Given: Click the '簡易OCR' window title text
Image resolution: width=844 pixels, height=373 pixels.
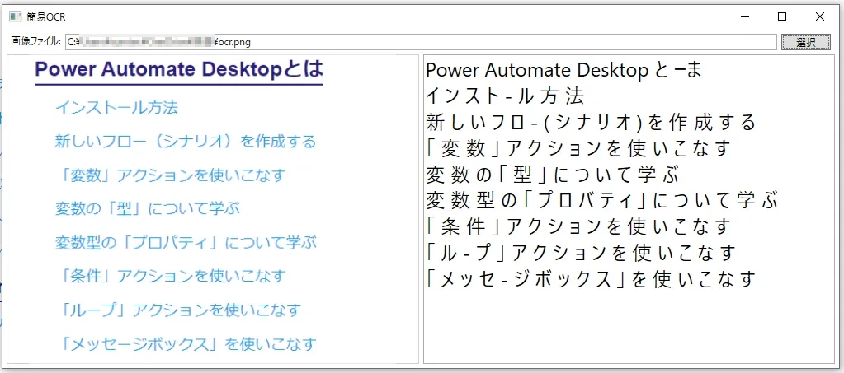Looking at the screenshot, I should pyautogui.click(x=46, y=16).
